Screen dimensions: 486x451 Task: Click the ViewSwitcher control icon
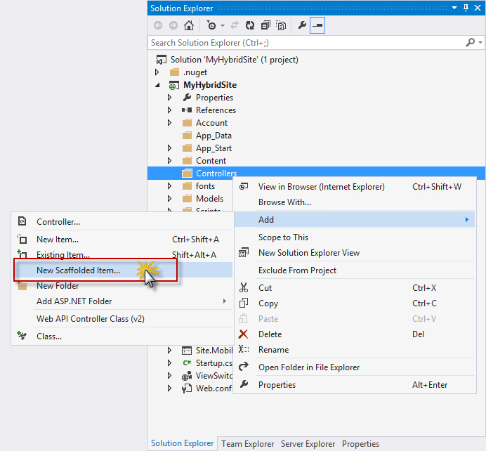pos(187,376)
